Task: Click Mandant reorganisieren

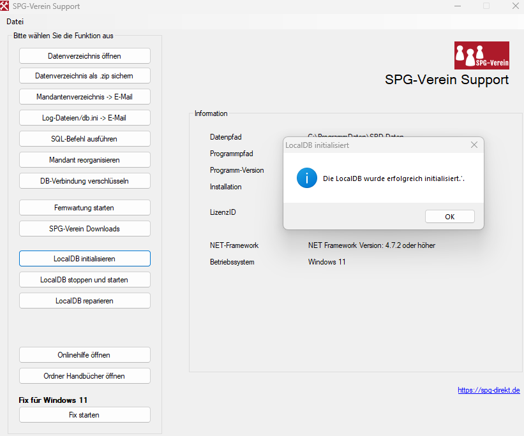Action: click(x=84, y=160)
